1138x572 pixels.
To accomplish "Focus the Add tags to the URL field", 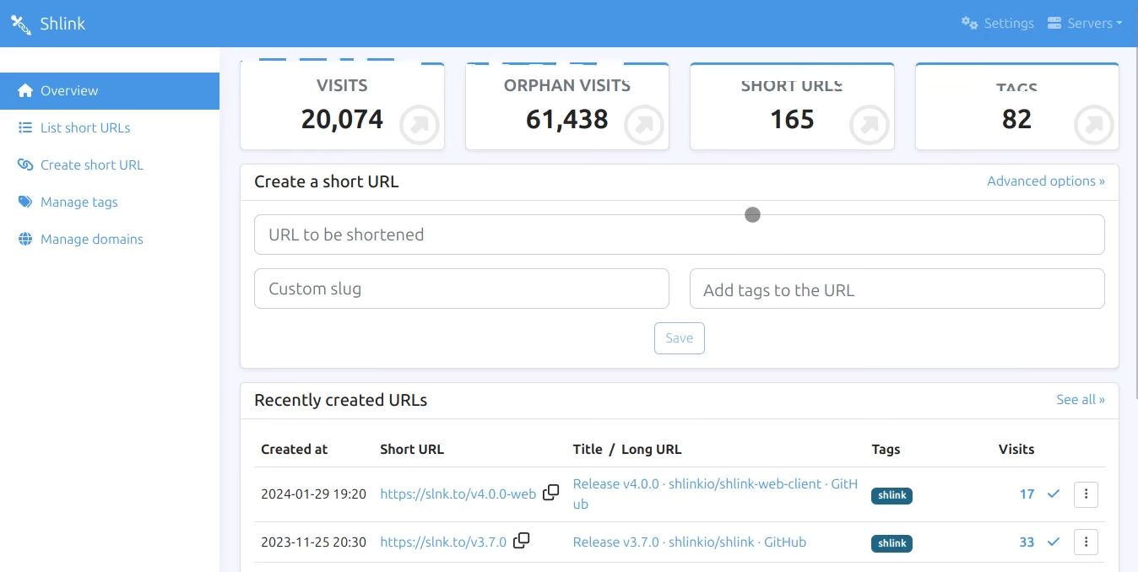I will pyautogui.click(x=897, y=289).
